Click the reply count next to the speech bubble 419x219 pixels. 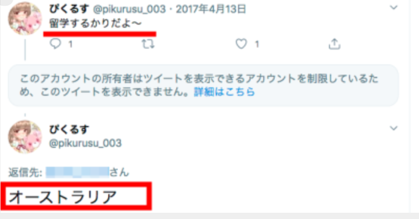coord(70,44)
